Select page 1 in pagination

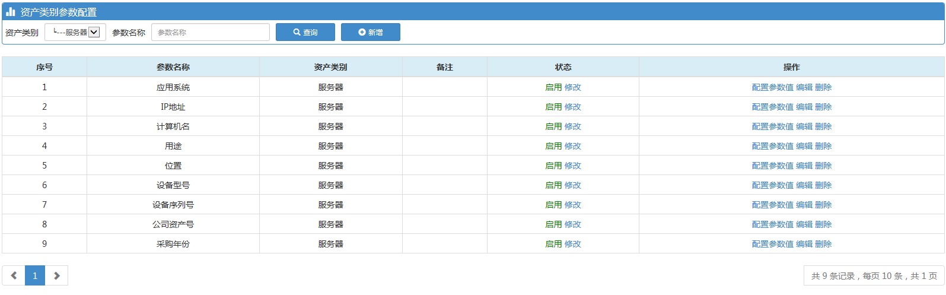click(x=35, y=275)
